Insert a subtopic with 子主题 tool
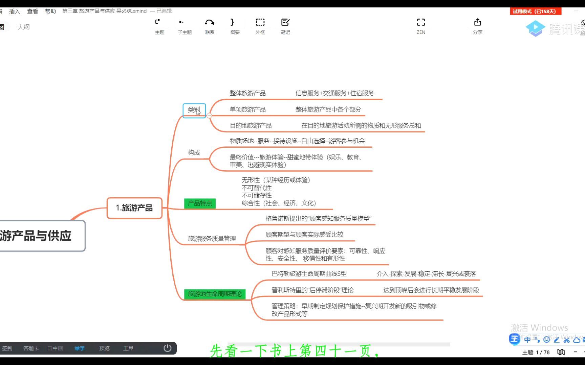 (x=185, y=26)
